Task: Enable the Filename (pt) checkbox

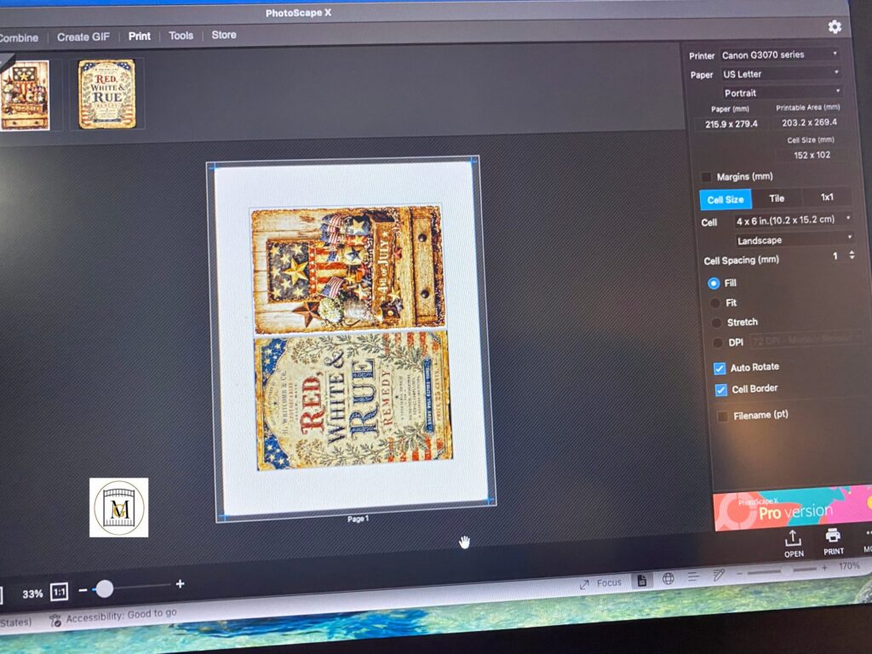Action: point(723,416)
